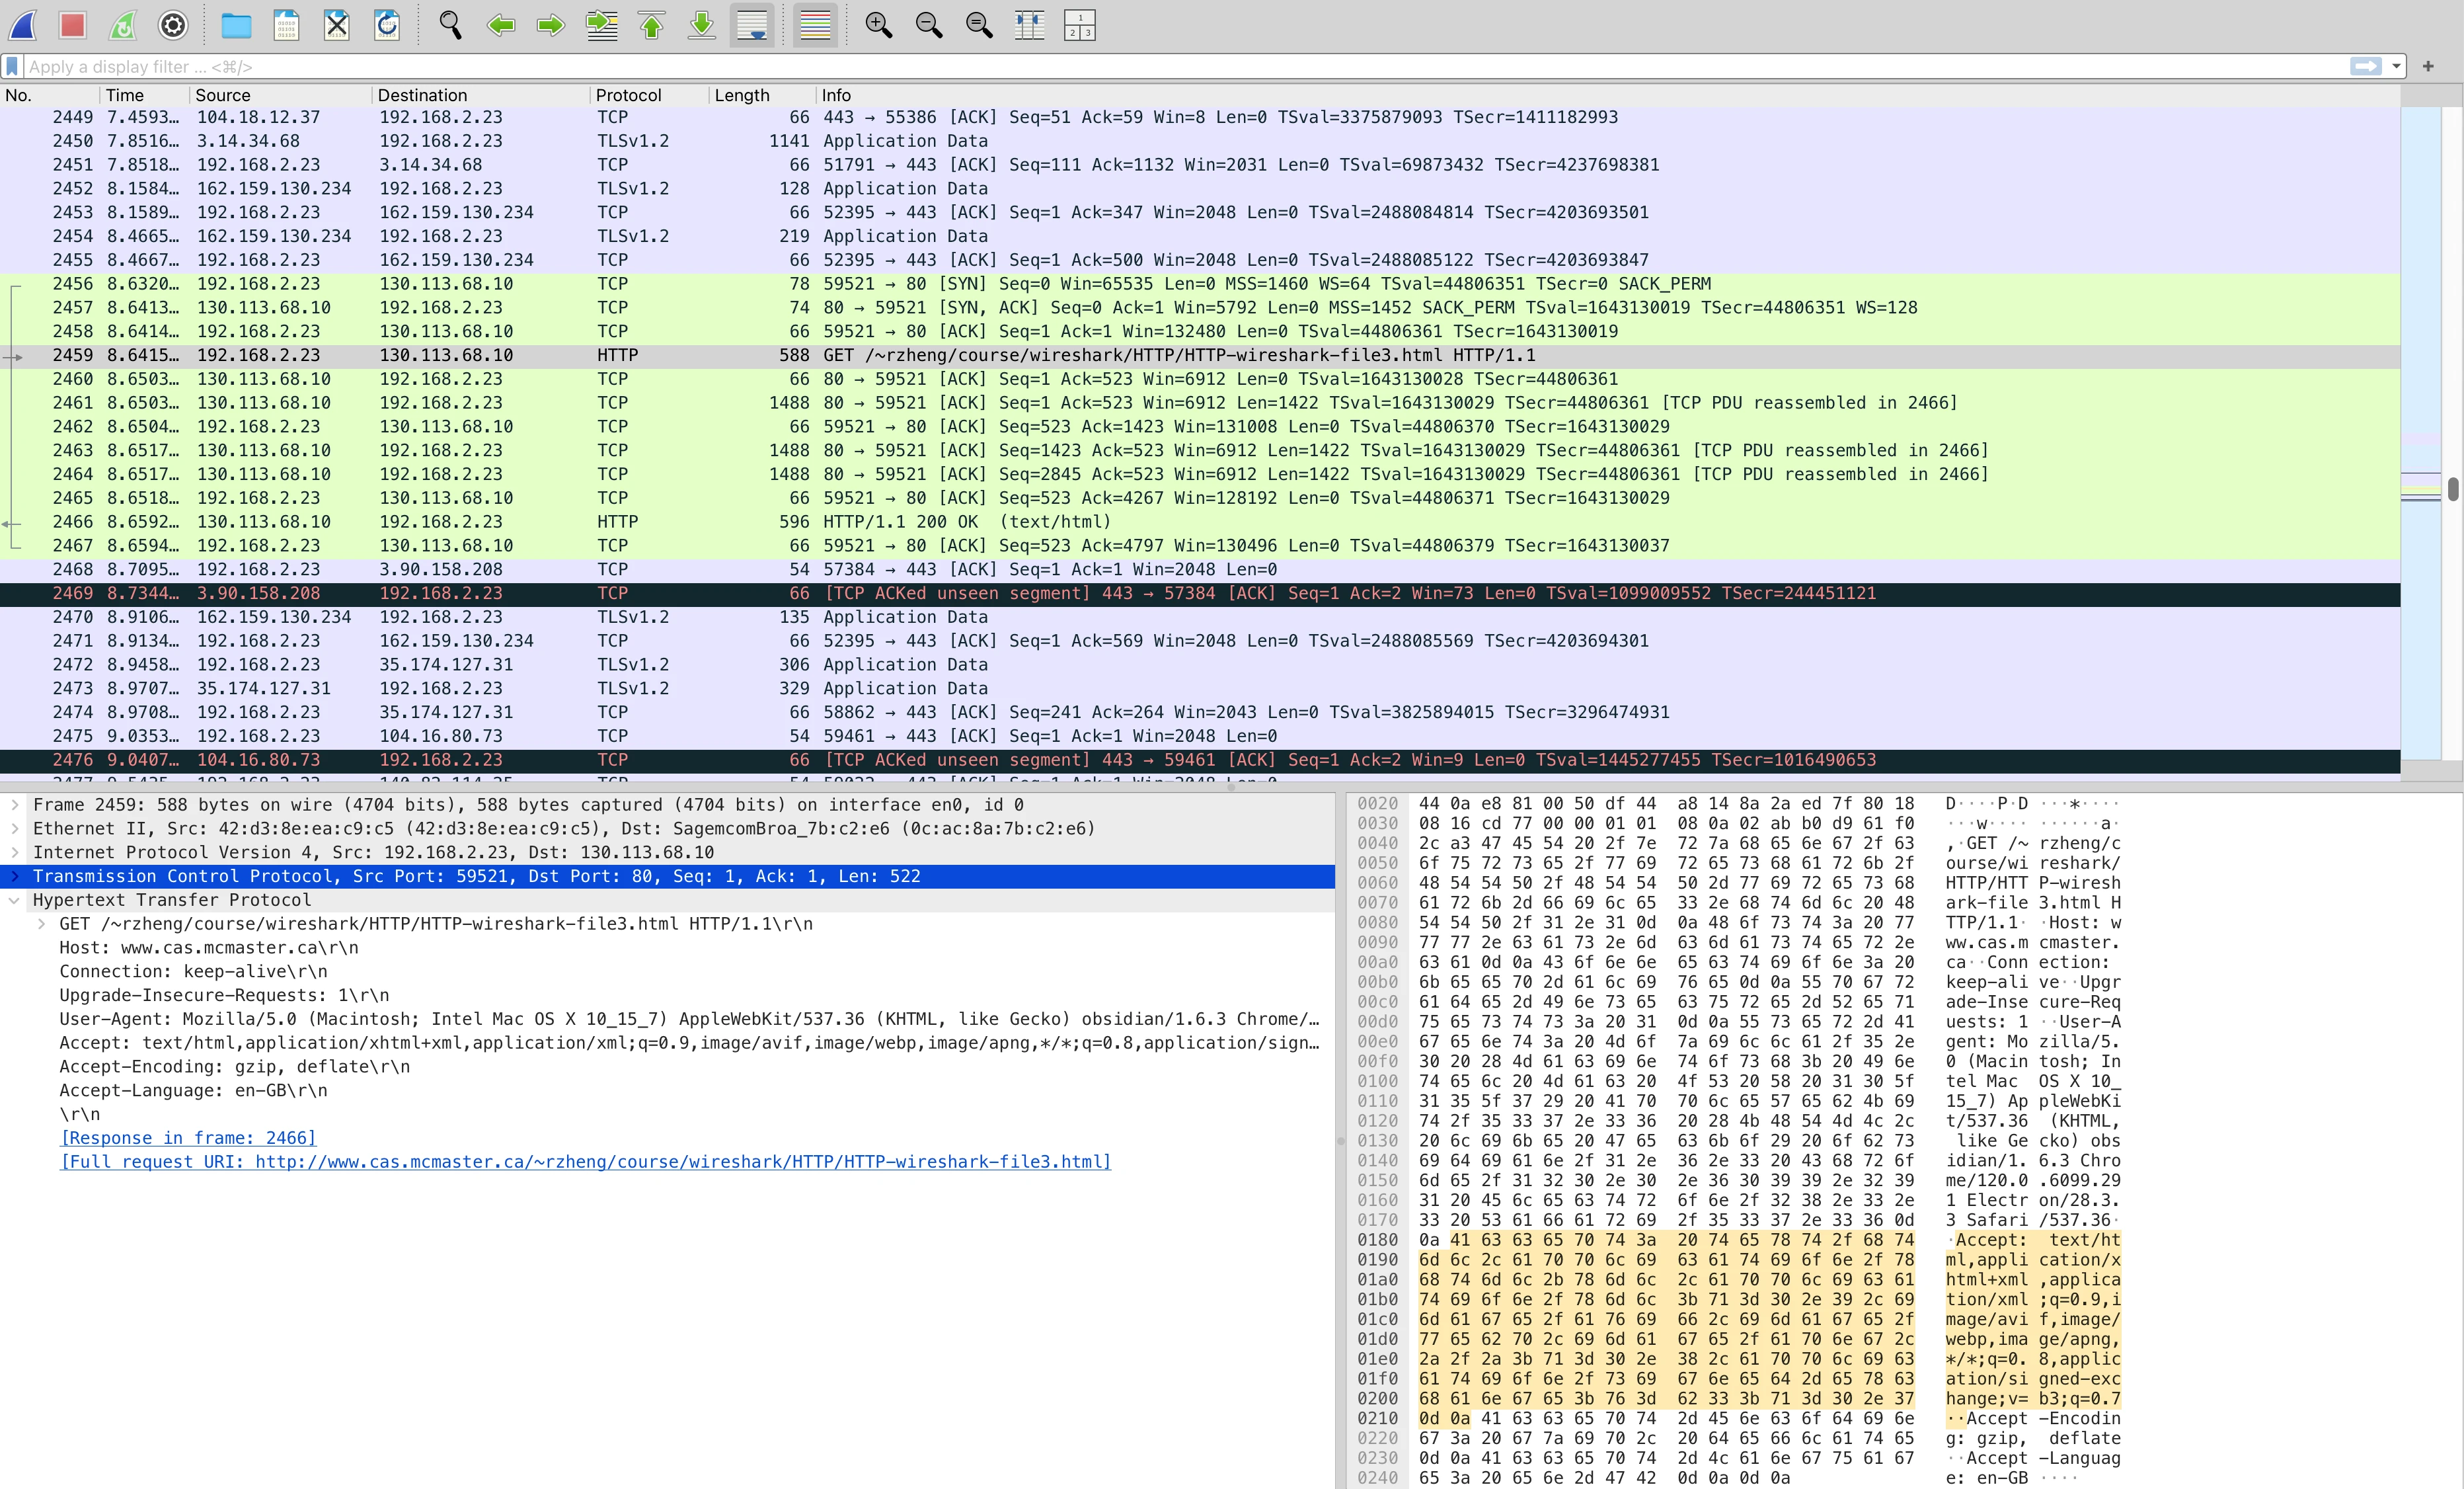2464x1489 pixels.
Task: Open display filter bookmarks
Action: pos(12,66)
